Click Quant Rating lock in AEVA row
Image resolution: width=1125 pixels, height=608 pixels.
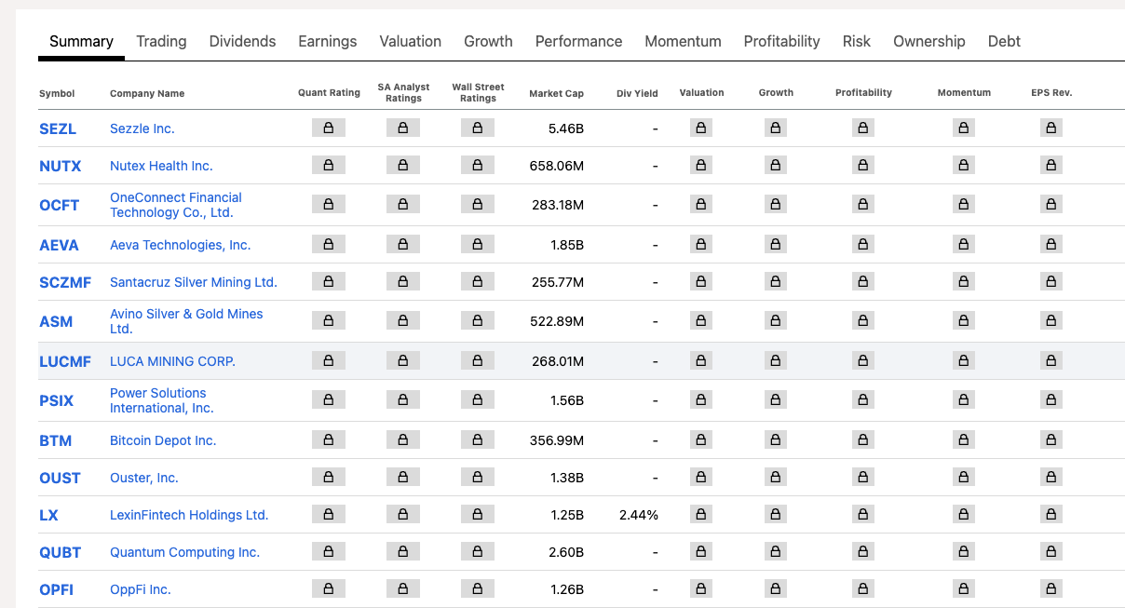pyautogui.click(x=329, y=245)
